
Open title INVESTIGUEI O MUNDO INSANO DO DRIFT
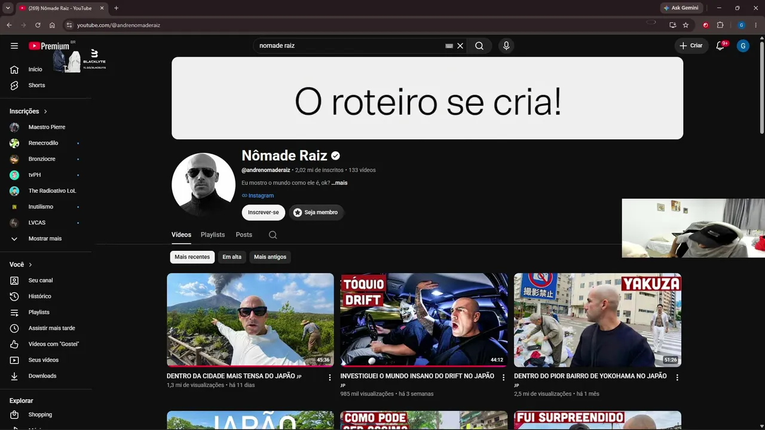point(417,376)
